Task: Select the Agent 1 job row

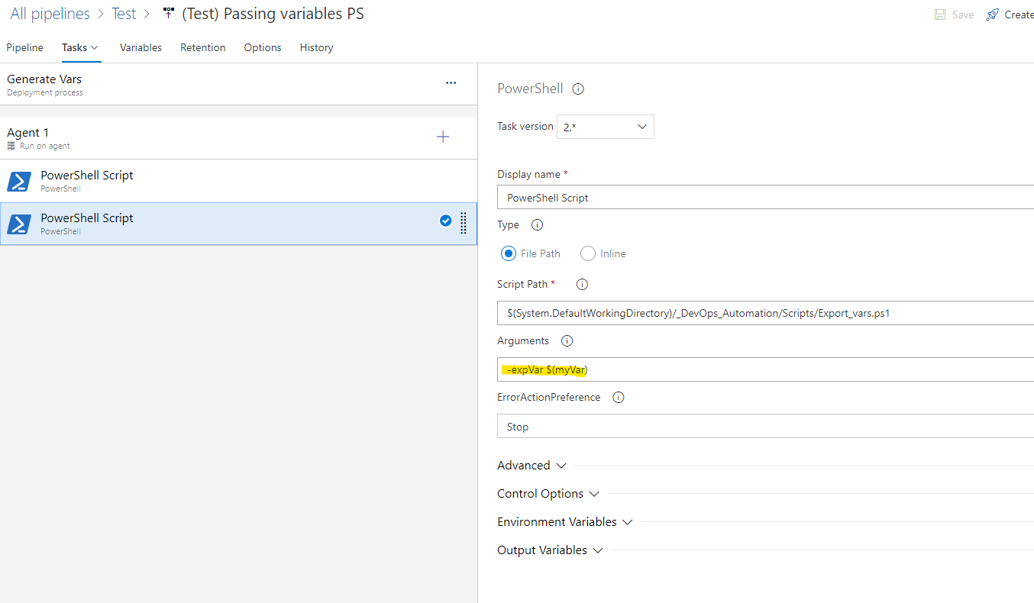Action: tap(238, 138)
